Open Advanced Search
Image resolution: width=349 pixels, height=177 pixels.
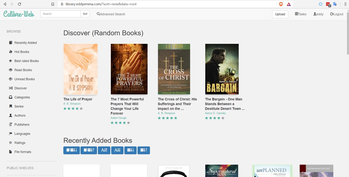[111, 14]
